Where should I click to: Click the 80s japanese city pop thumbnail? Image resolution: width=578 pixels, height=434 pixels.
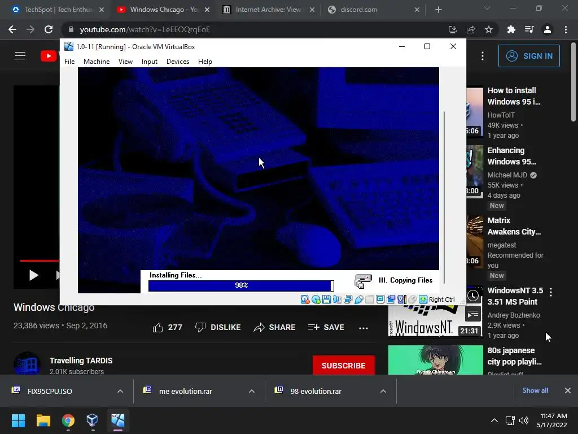pyautogui.click(x=435, y=360)
